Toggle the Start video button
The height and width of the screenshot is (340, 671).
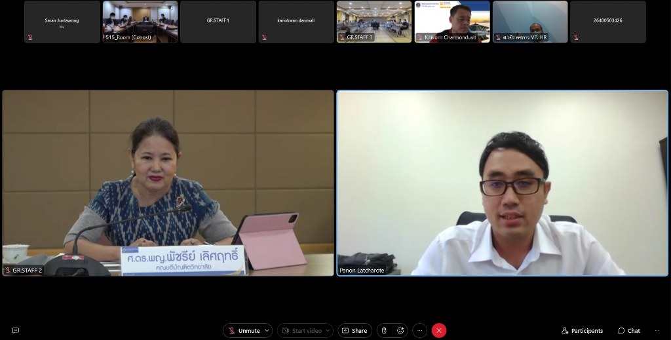click(301, 331)
